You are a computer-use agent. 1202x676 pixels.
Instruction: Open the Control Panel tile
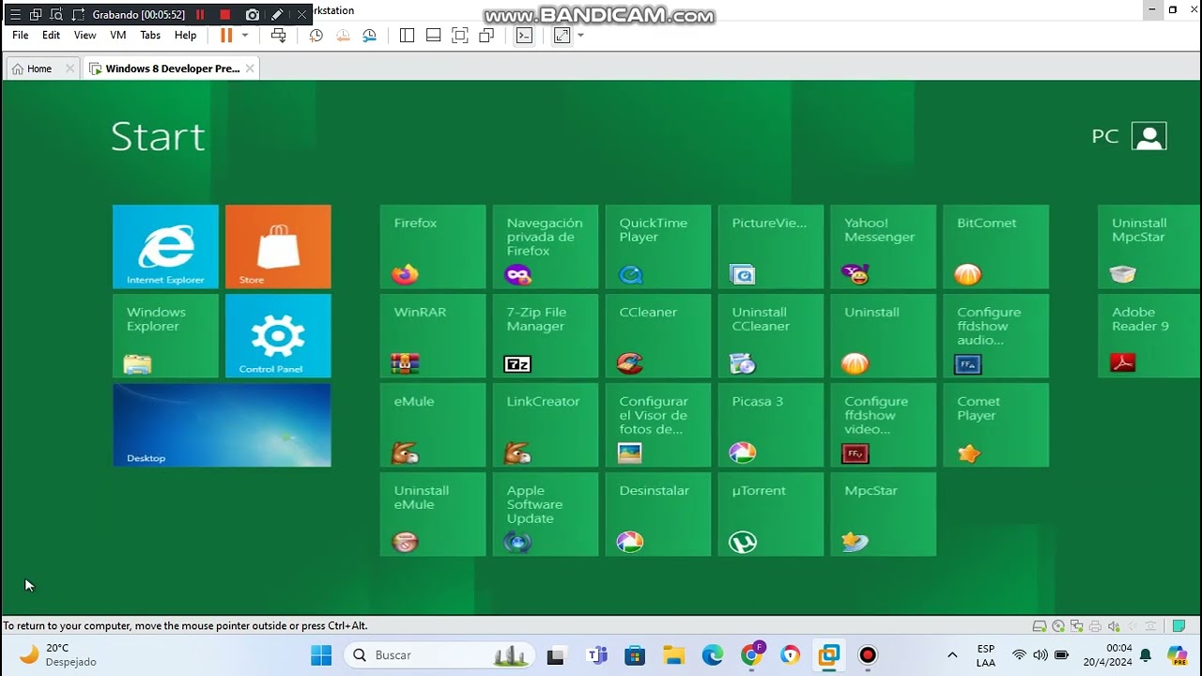coord(278,335)
